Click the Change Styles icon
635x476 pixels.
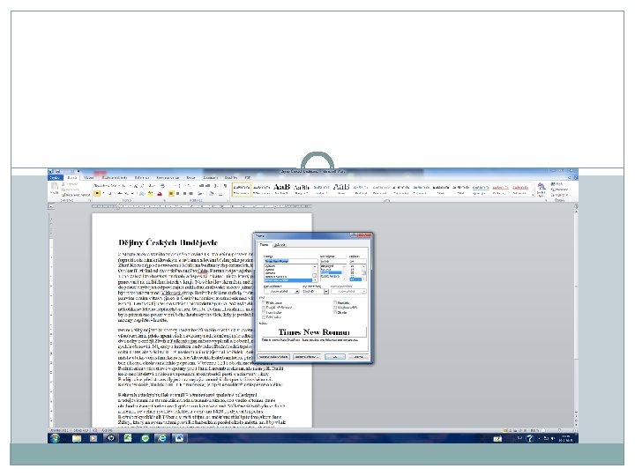(x=542, y=190)
